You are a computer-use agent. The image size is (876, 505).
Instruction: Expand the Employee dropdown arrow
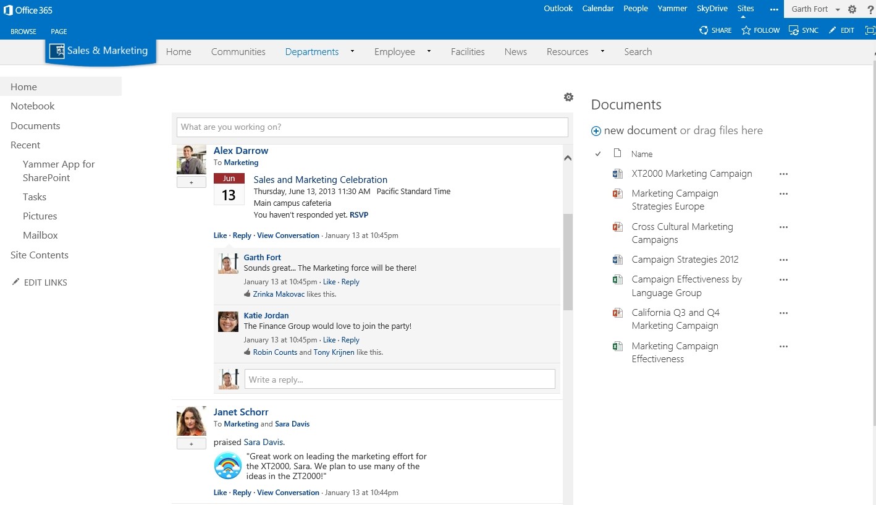point(429,51)
